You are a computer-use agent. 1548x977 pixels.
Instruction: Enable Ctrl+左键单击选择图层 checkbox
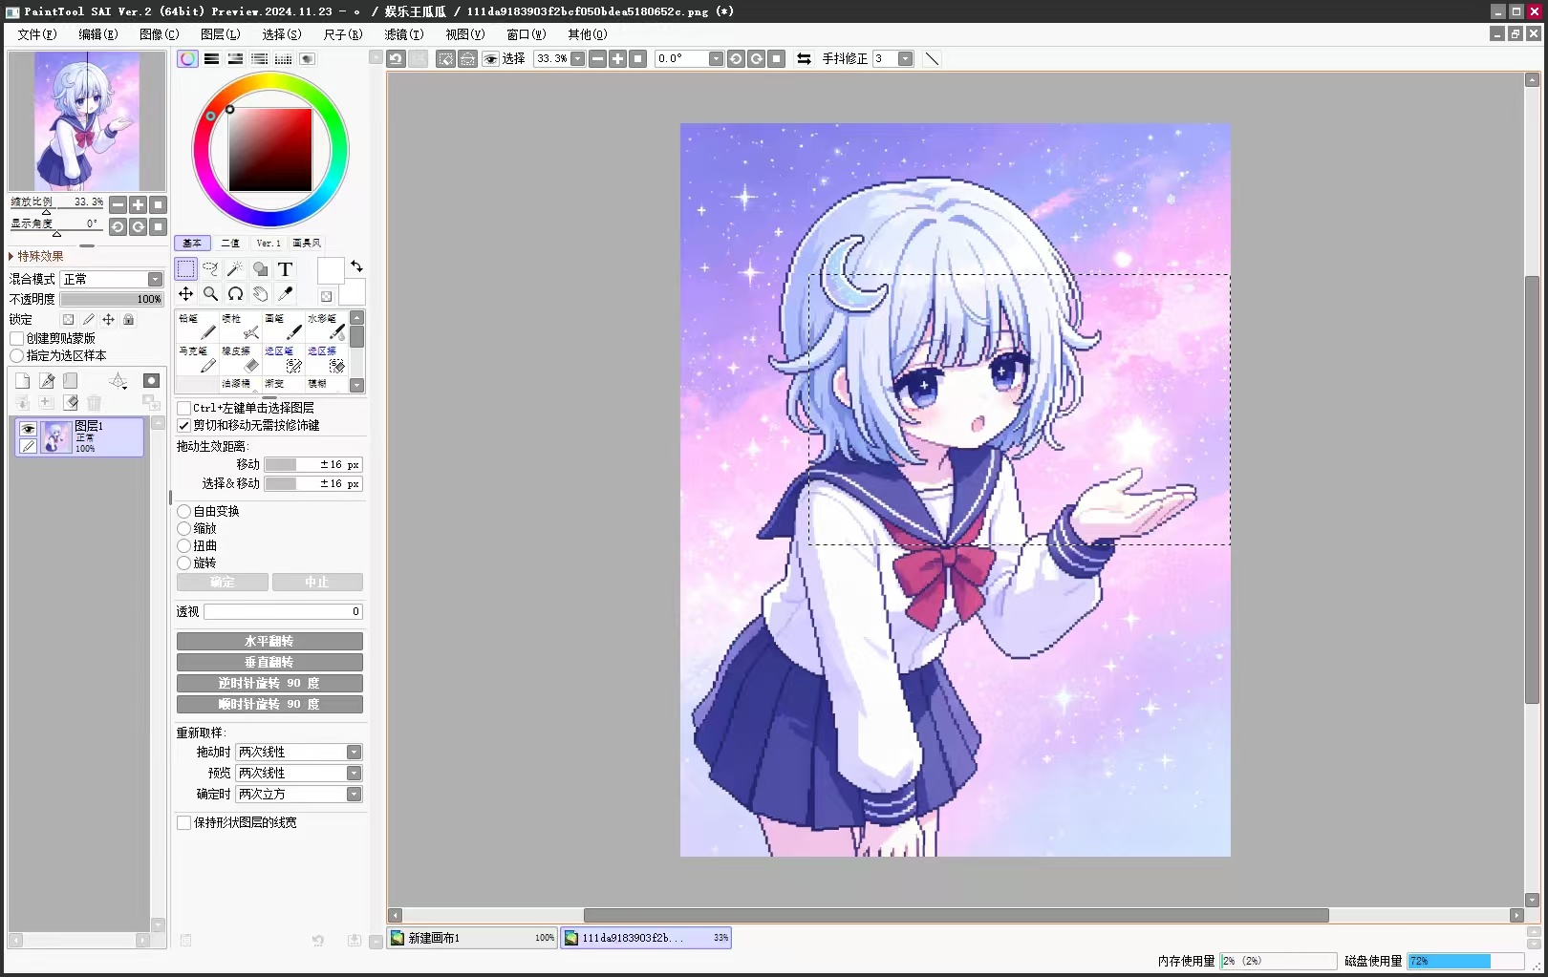click(x=184, y=408)
